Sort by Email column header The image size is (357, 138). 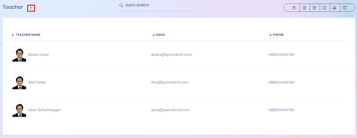tap(160, 35)
